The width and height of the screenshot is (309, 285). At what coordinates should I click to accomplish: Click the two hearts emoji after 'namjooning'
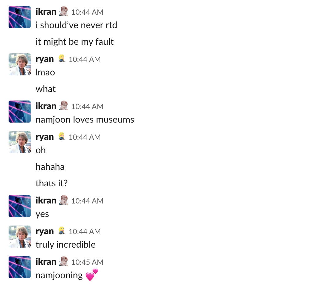pos(92,275)
